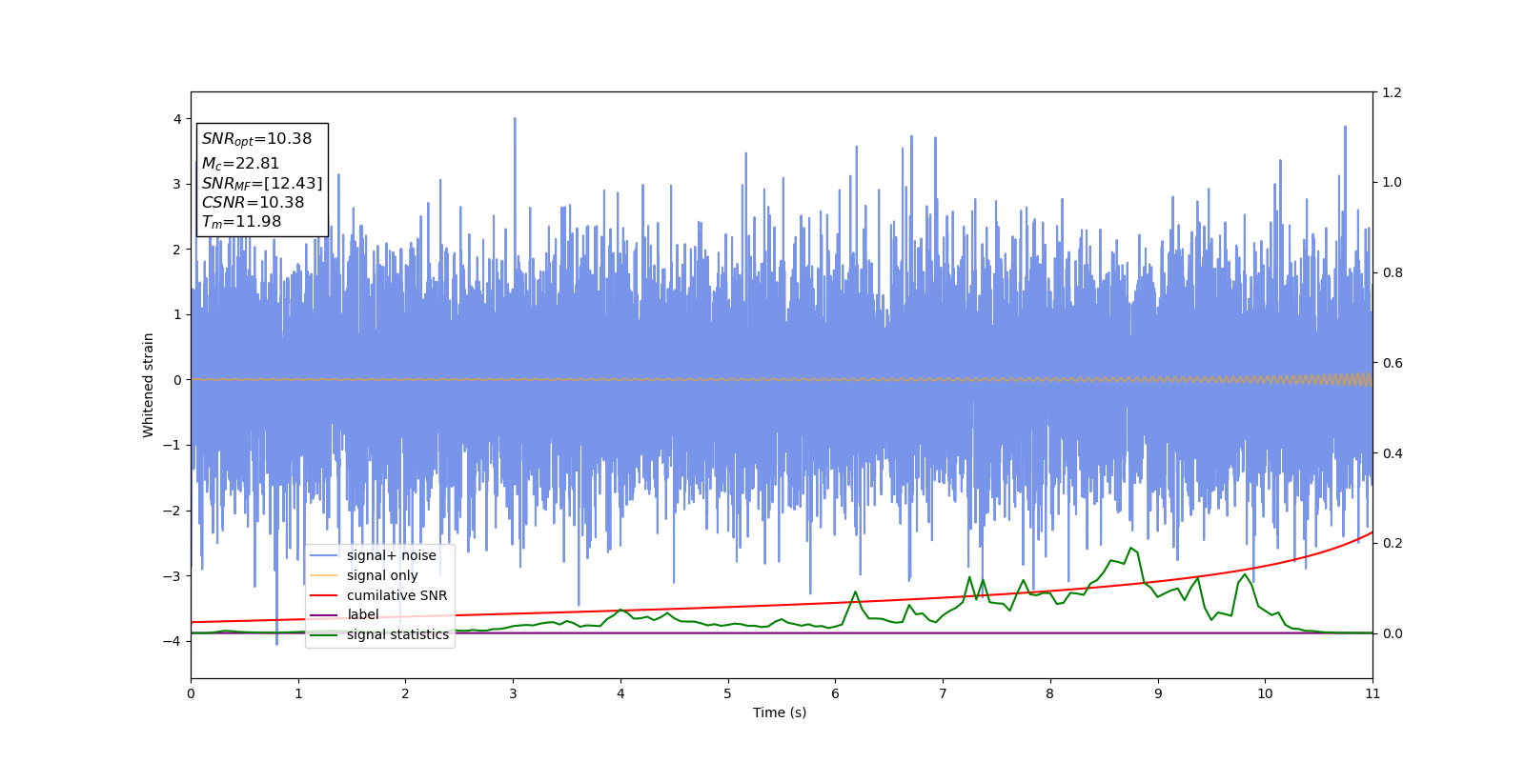Click left y-axis tick label 4
The width and height of the screenshot is (1525, 762).
coord(176,119)
